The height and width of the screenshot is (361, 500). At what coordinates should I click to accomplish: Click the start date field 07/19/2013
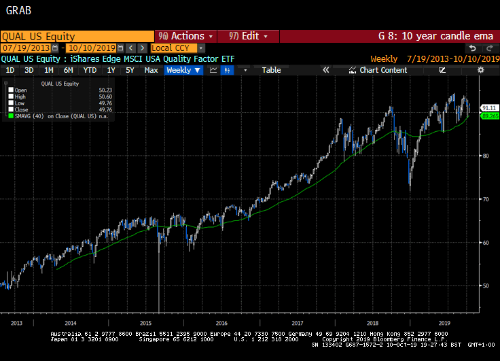26,48
